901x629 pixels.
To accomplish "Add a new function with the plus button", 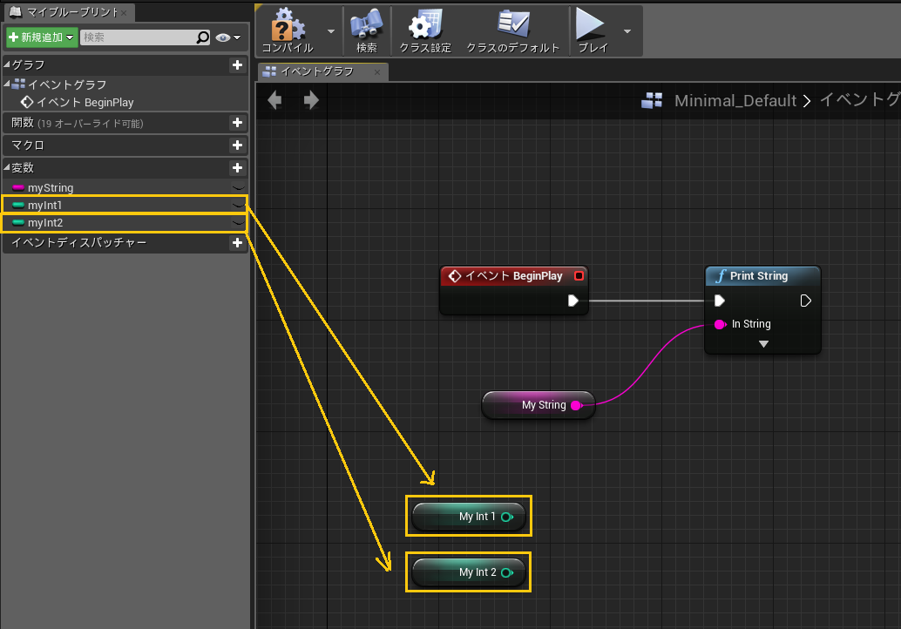I will pyautogui.click(x=237, y=122).
